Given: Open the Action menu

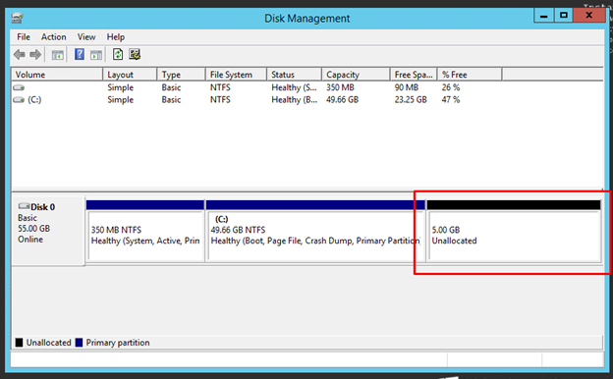Looking at the screenshot, I should pos(54,37).
